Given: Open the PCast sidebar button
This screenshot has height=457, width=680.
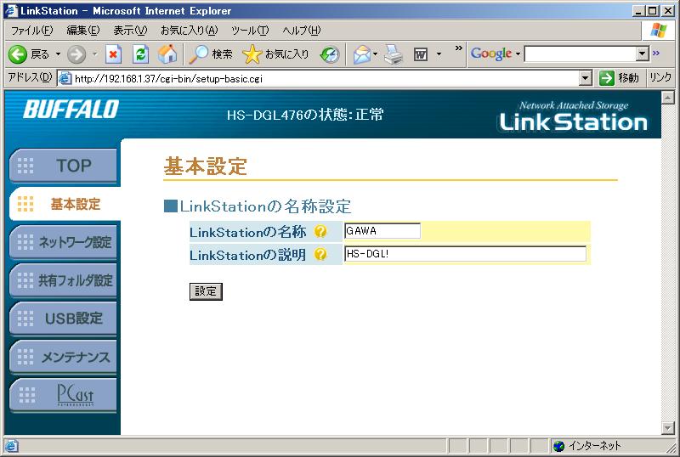Looking at the screenshot, I should coord(63,395).
